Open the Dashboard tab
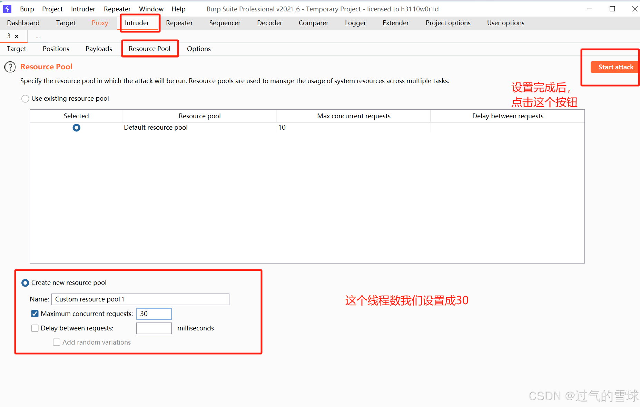 click(23, 23)
